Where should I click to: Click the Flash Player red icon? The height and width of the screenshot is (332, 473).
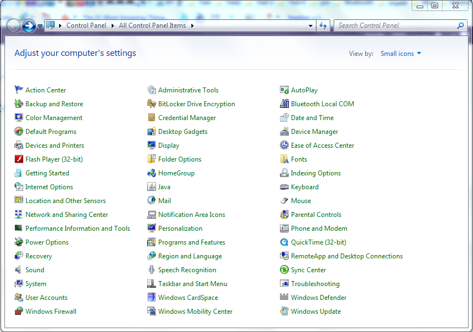[x=19, y=159]
